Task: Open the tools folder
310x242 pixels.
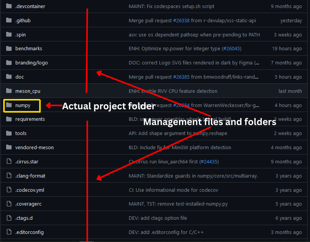Action: (21, 133)
